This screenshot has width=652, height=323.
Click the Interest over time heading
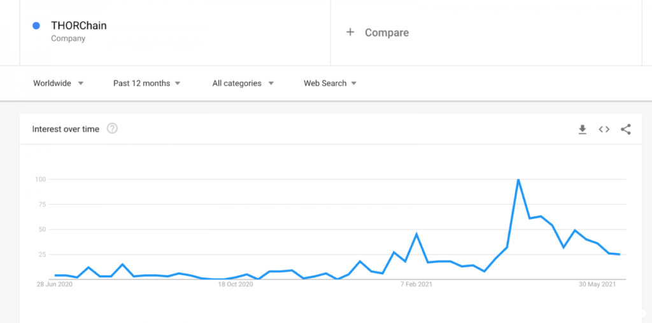tap(66, 129)
